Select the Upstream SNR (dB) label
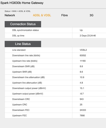106x128 pixels. click(22, 72)
